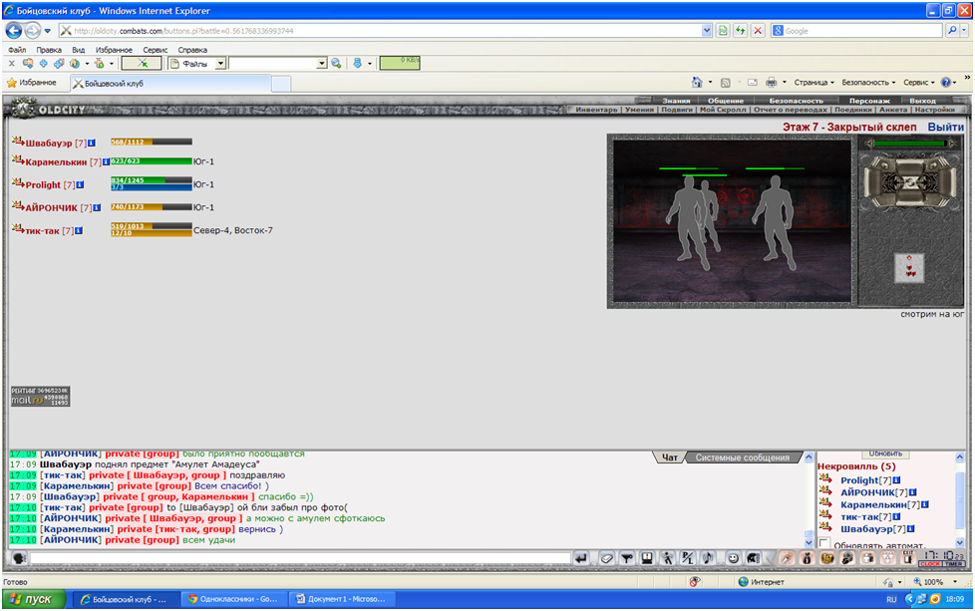Open the Сервис menu in menu bar

coord(155,50)
